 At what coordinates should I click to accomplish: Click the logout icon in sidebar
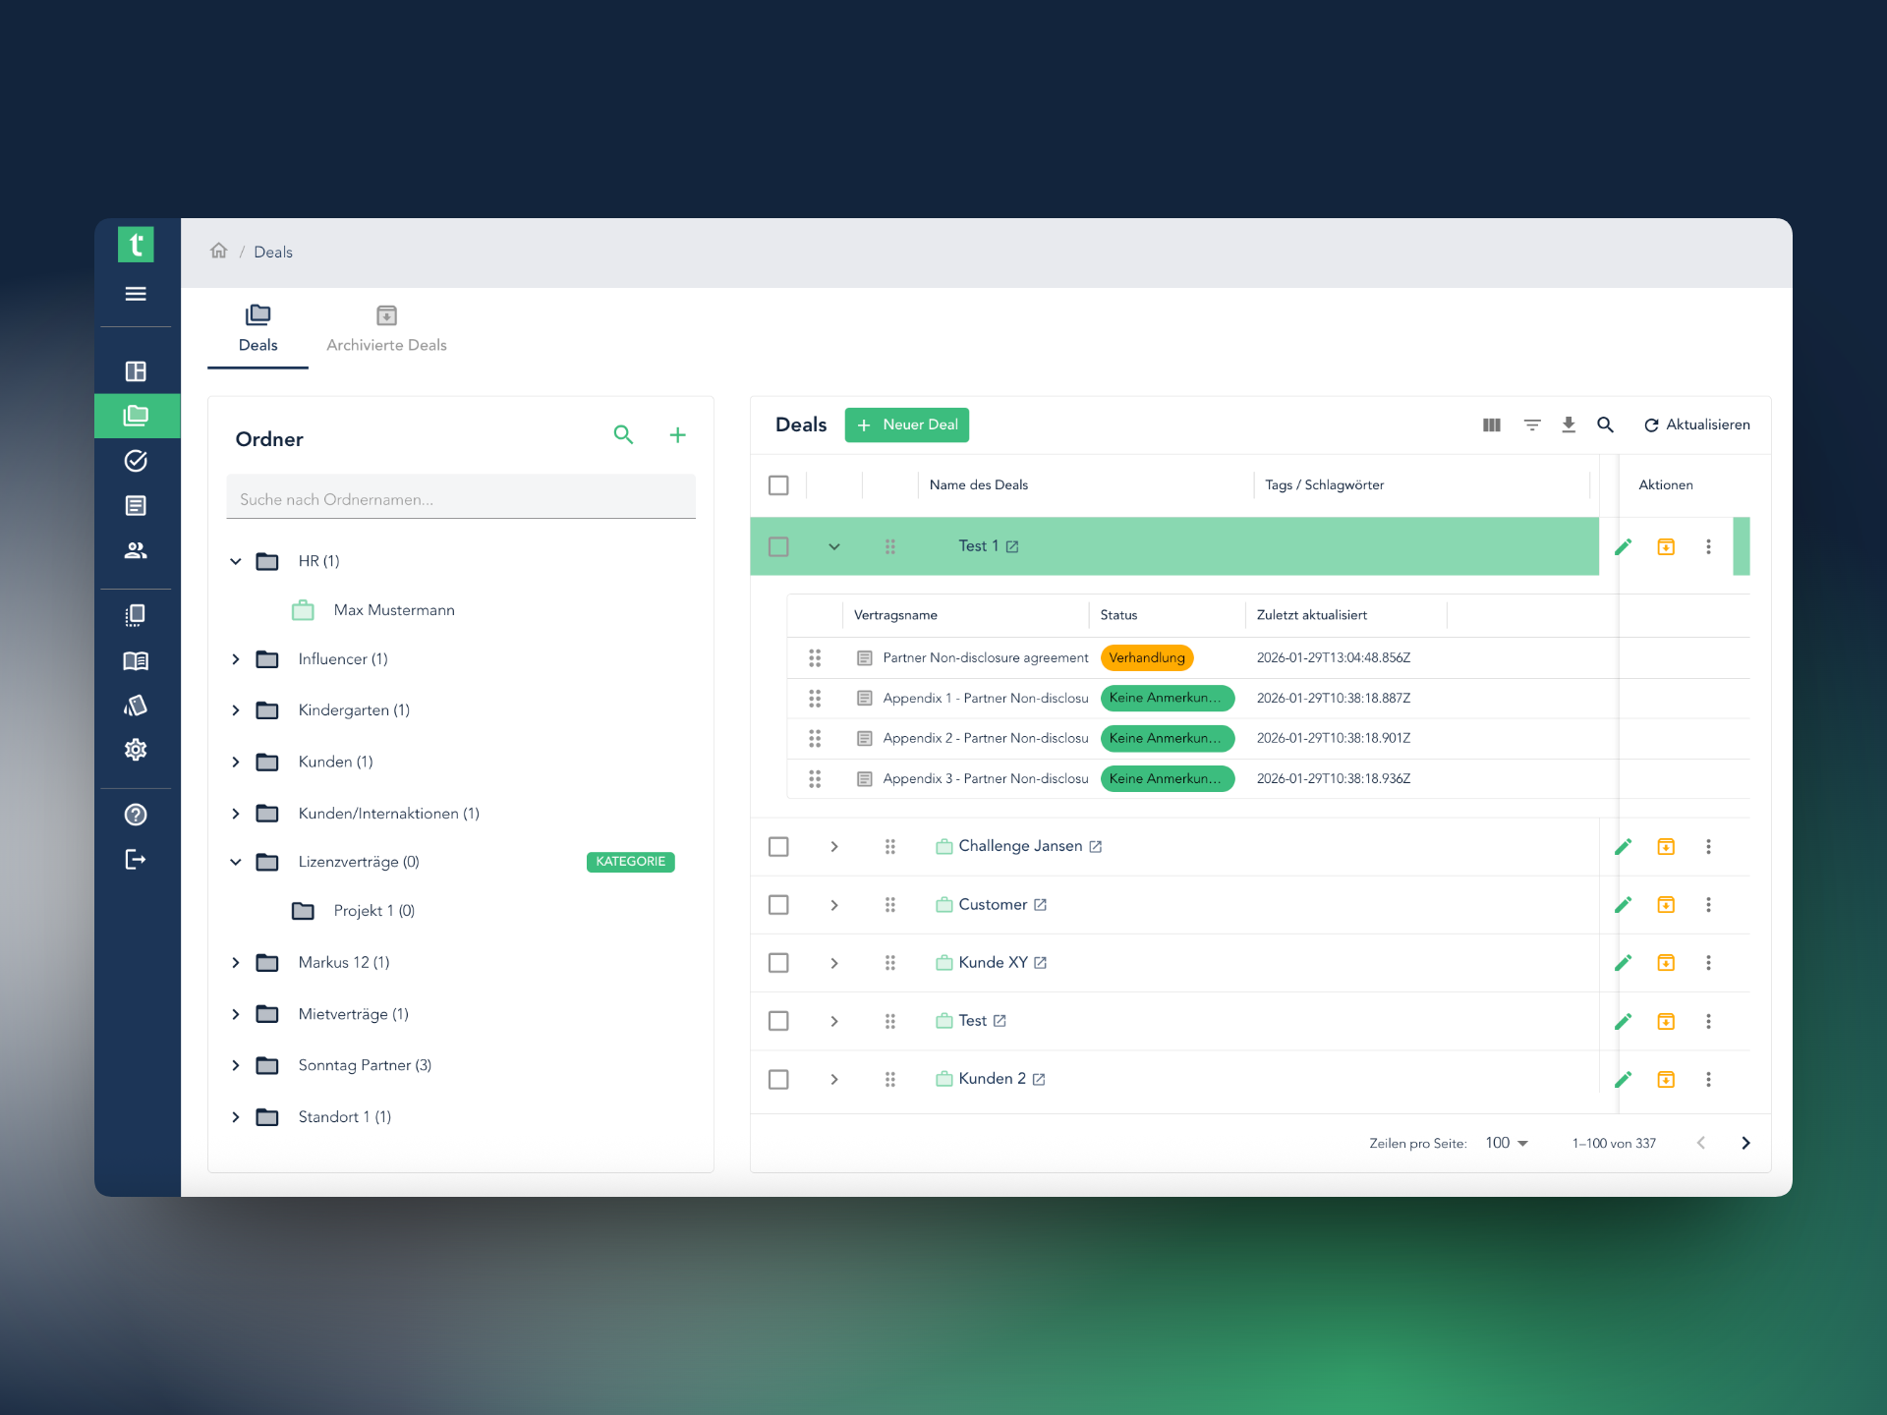tap(136, 860)
